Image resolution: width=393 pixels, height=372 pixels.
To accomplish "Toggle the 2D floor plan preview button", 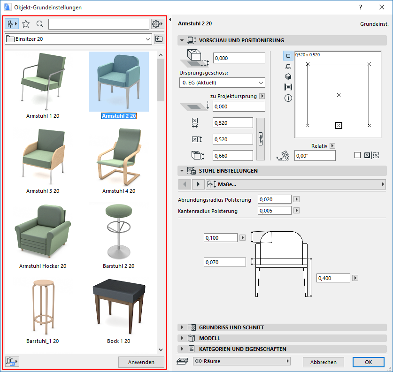I will 288,56.
